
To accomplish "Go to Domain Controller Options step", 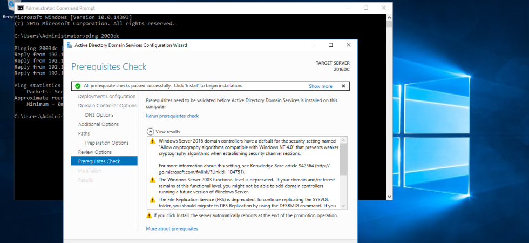I will [x=107, y=106].
